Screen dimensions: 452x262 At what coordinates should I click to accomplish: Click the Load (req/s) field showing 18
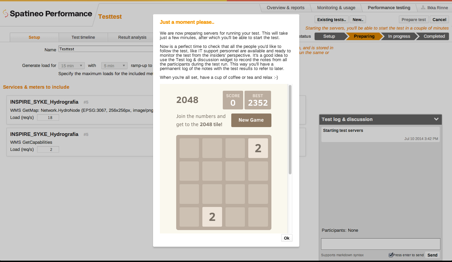point(48,118)
